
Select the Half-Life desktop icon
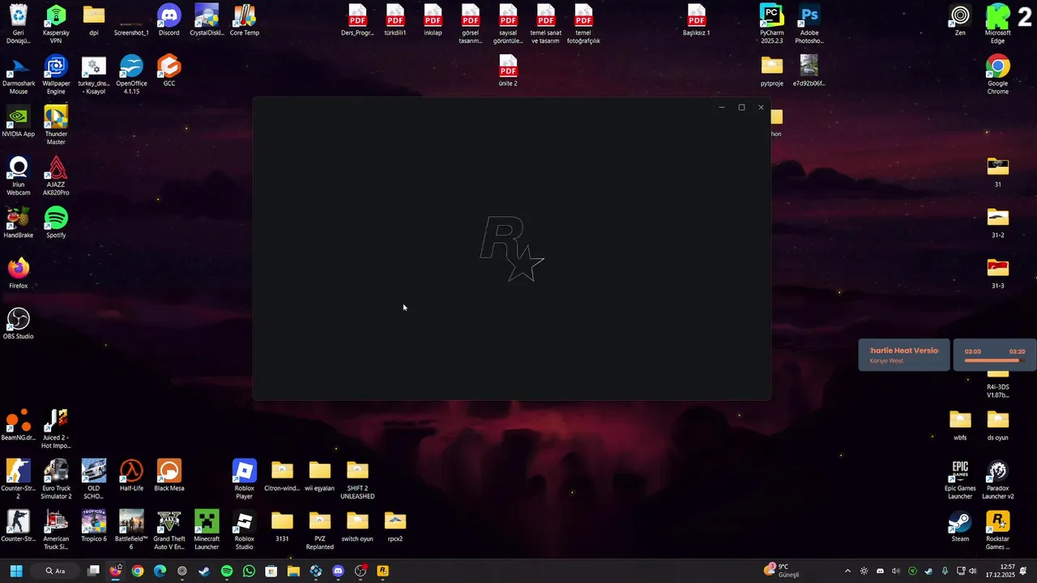pos(131,475)
